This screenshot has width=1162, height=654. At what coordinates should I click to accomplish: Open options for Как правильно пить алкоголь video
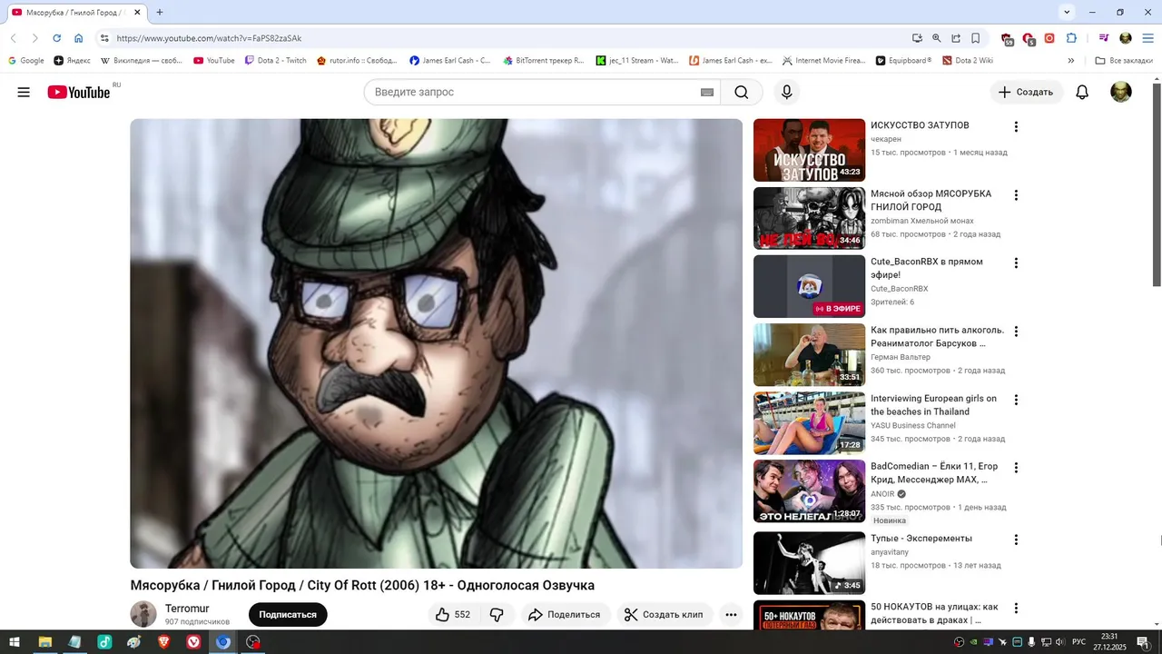1016,332
